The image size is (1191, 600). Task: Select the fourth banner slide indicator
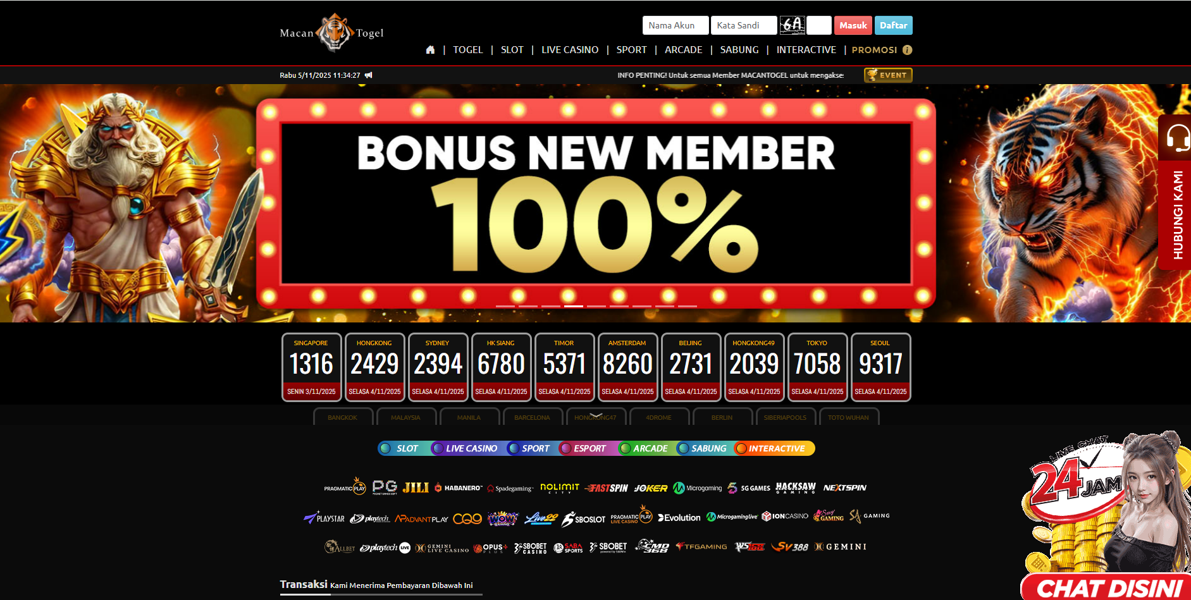(574, 306)
